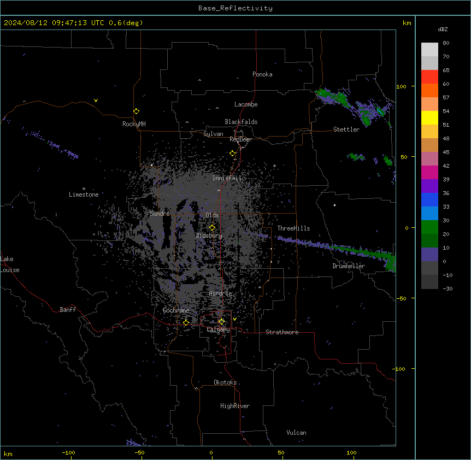This screenshot has height=460, width=471.
Task: Click the Vulcan label
Action: [x=296, y=433]
